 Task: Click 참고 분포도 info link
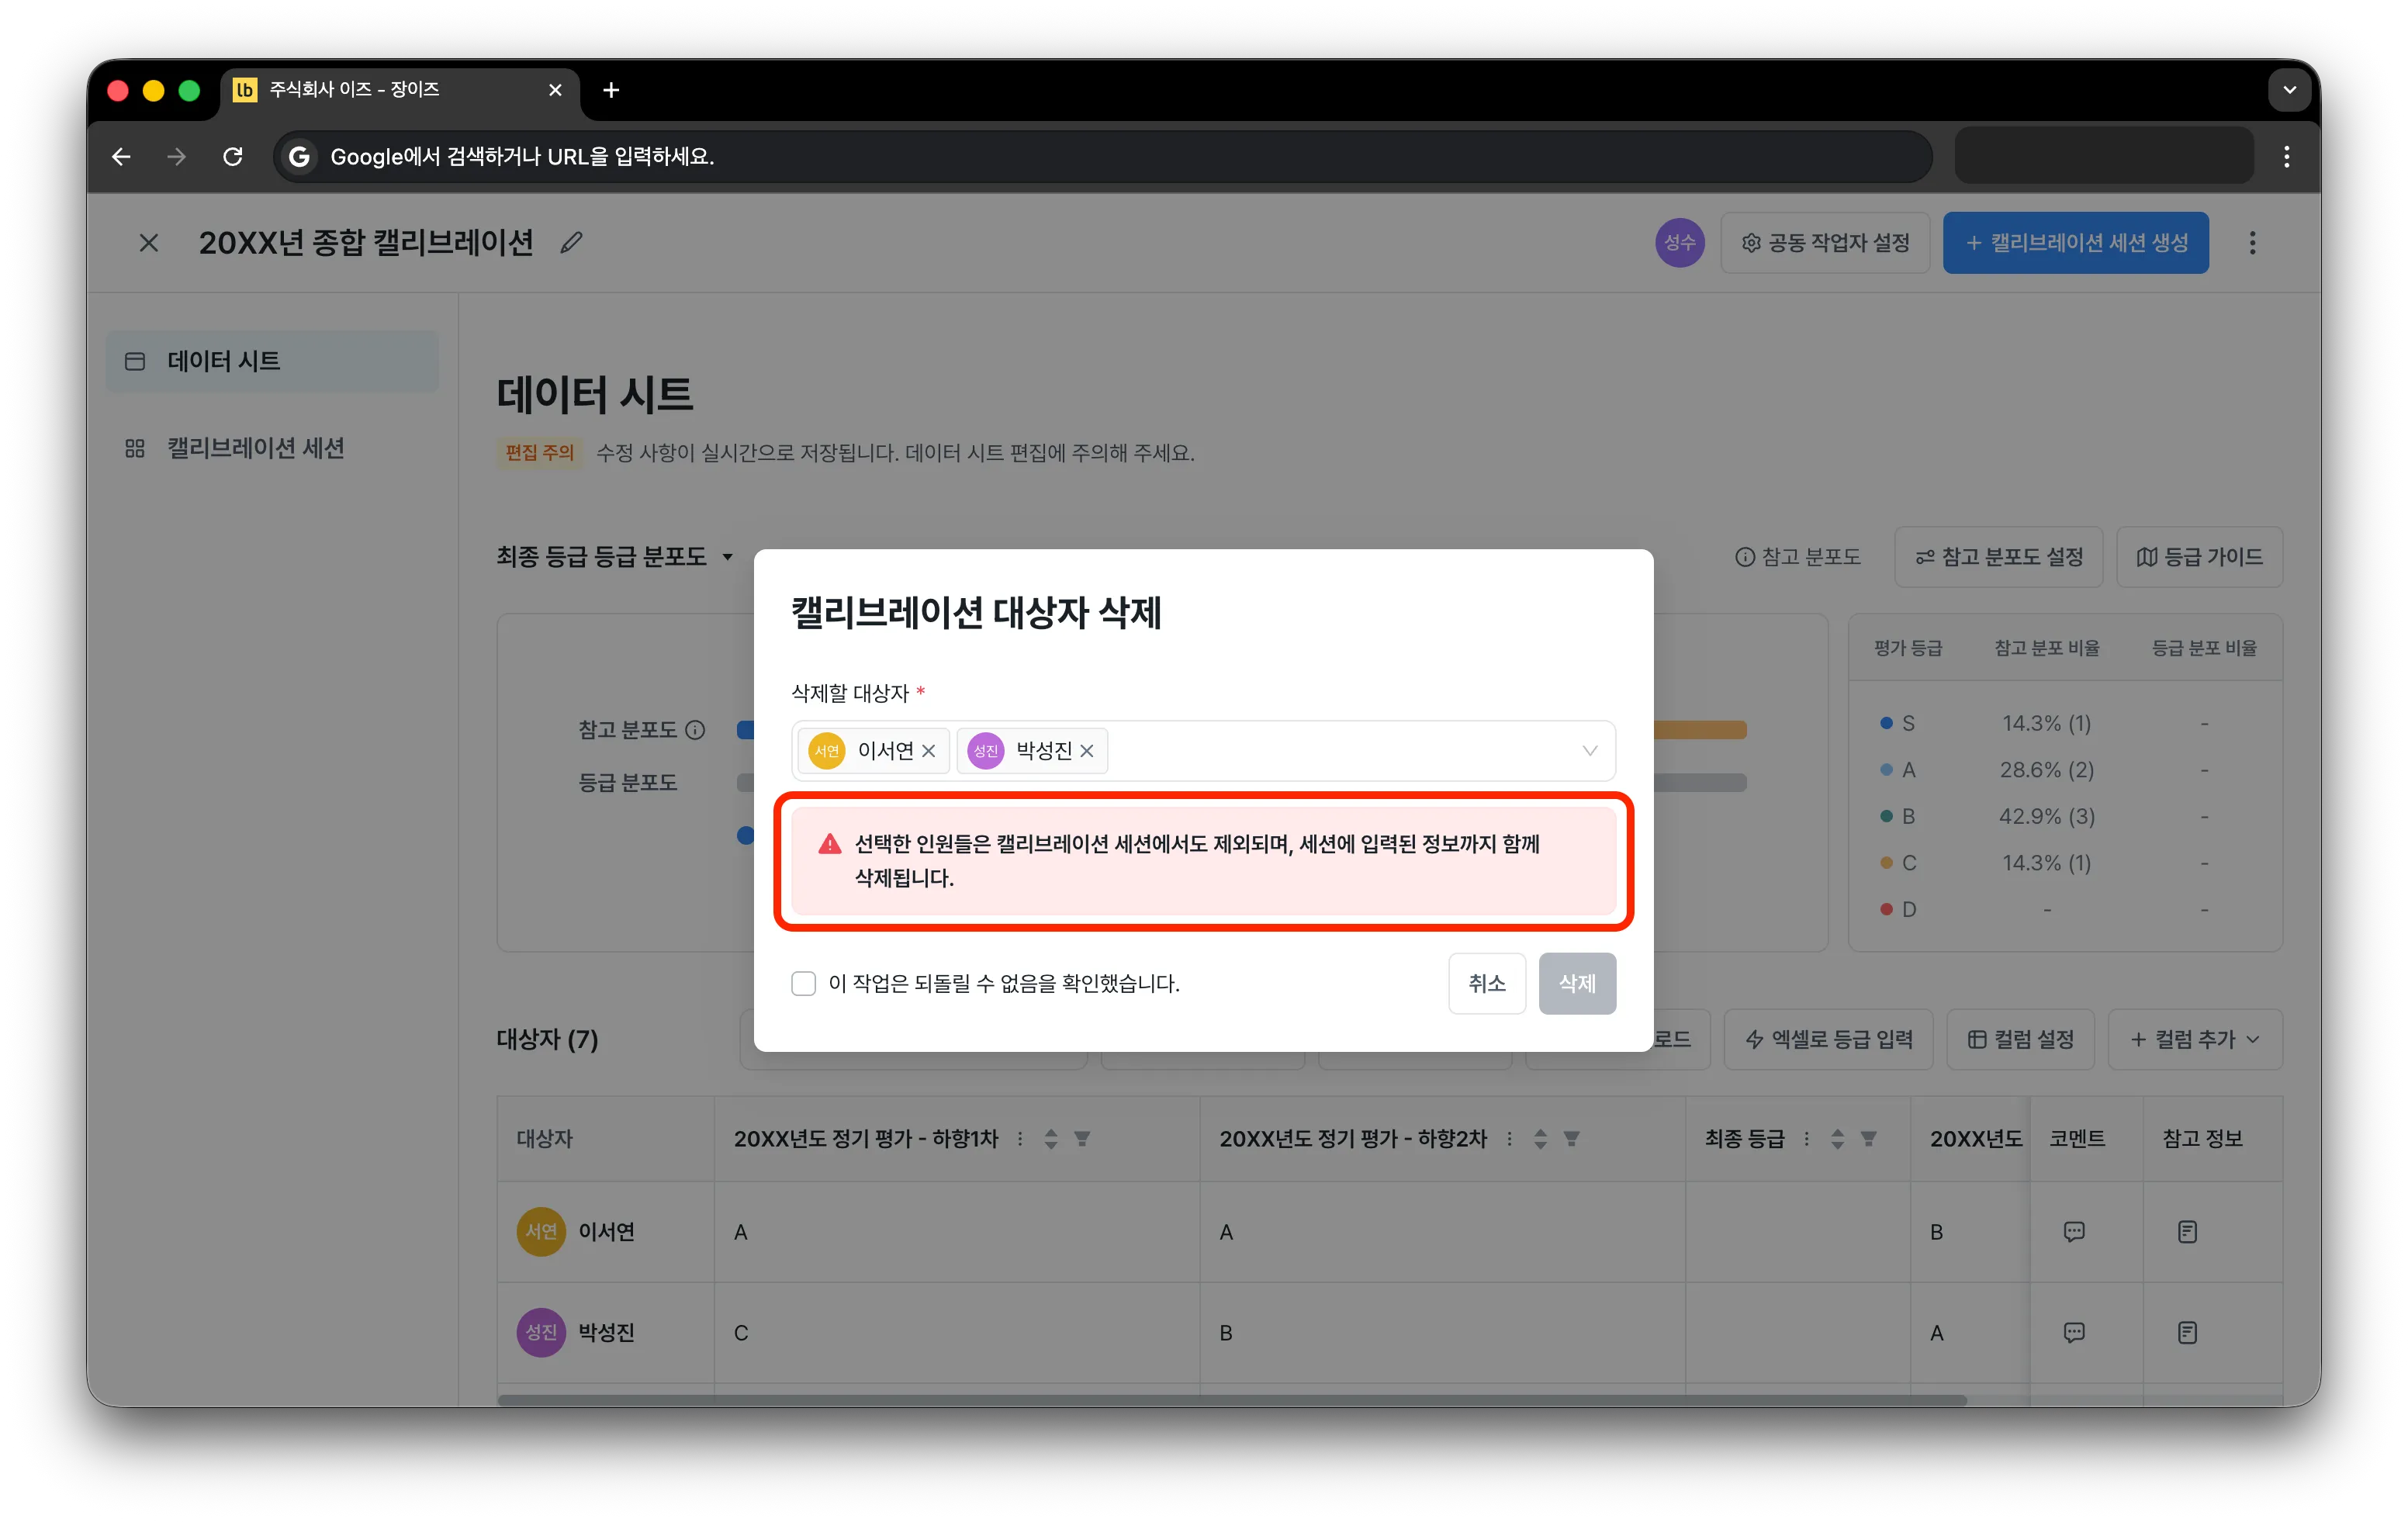(1797, 557)
